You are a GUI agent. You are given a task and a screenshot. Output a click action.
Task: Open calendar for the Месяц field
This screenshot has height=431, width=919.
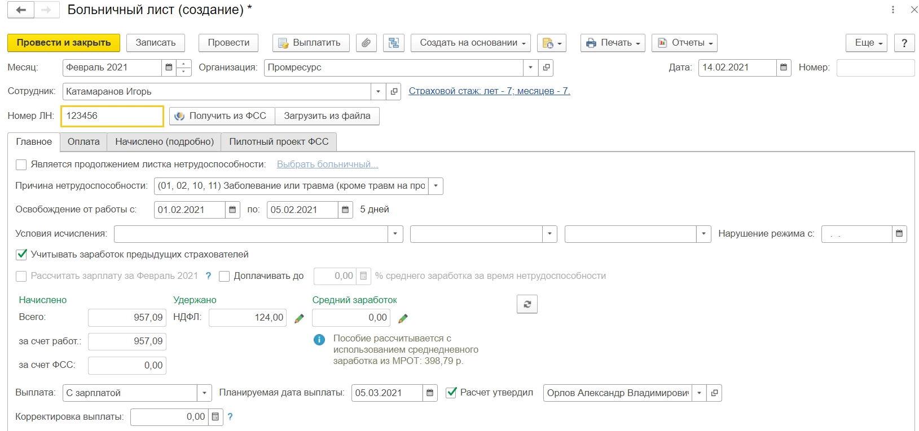[169, 68]
